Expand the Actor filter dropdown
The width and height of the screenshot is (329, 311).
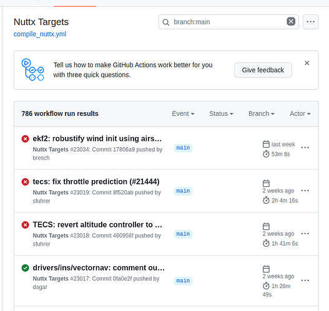300,113
